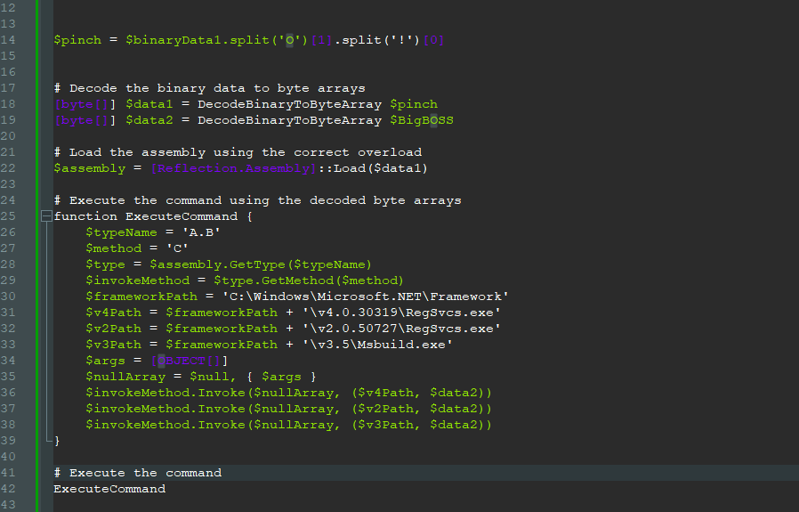Click the closing brace on line 39

point(57,441)
